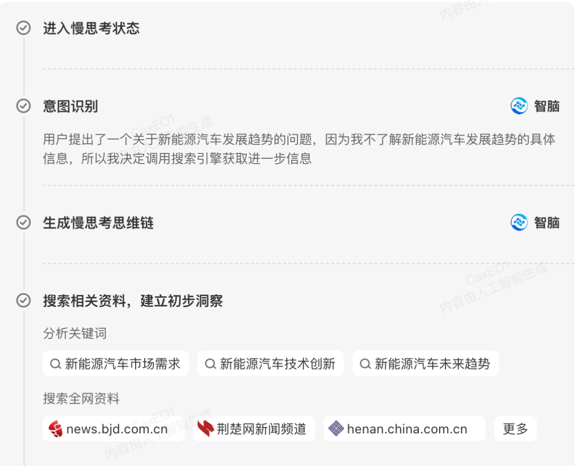The height and width of the screenshot is (466, 579).
Task: Select the 新能源汽车技术创新 keyword chip
Action: (271, 364)
